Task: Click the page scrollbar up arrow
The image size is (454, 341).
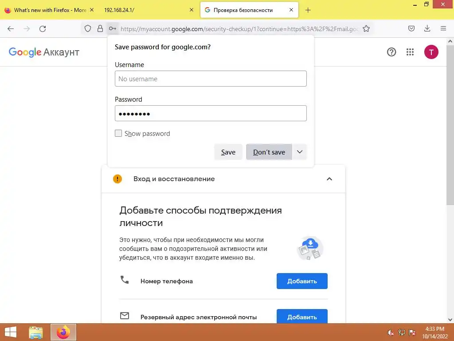Action: point(450,41)
